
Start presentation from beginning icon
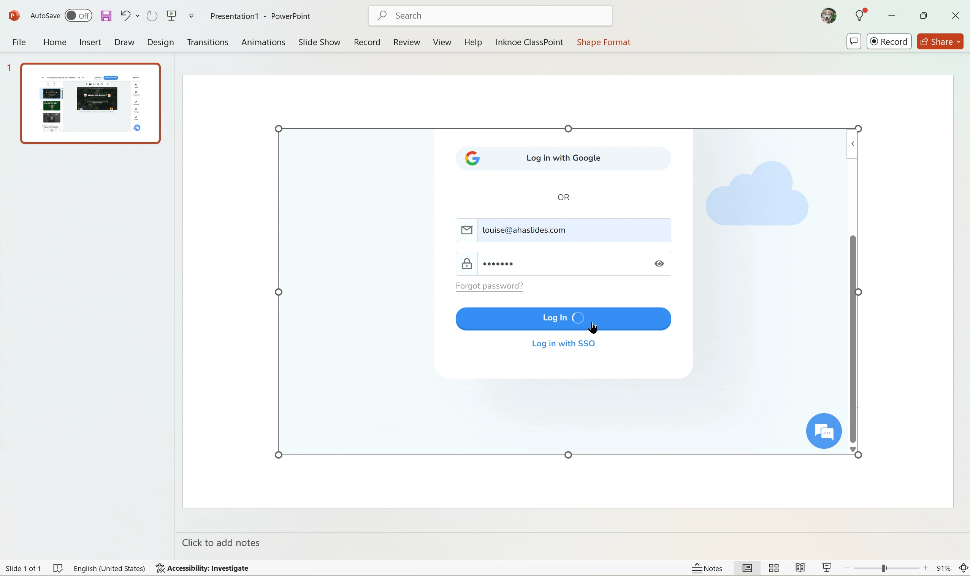pyautogui.click(x=171, y=16)
